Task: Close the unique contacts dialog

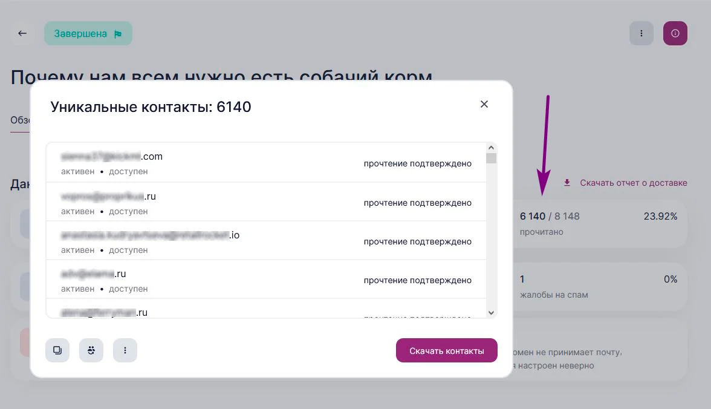Action: pyautogui.click(x=484, y=104)
